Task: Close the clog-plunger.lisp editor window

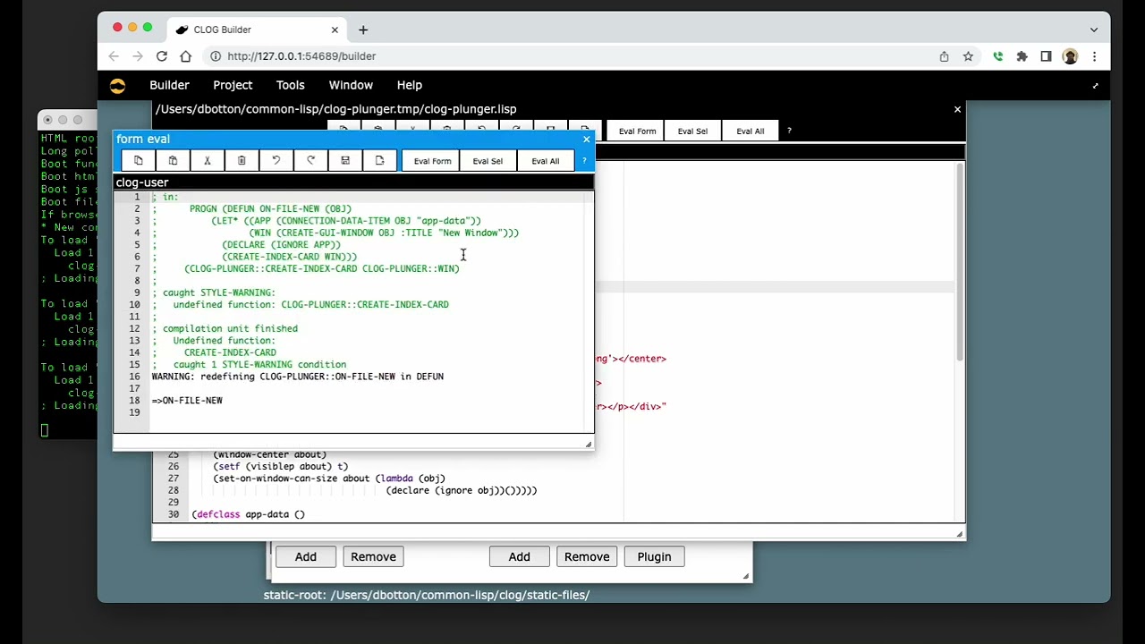Action: pyautogui.click(x=957, y=109)
